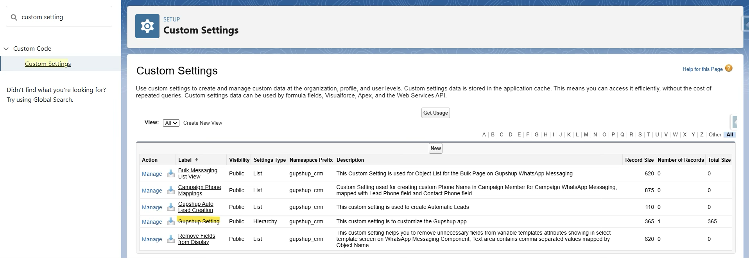Click download icon for Bulk Messaging List View
749x258 pixels.
coord(170,173)
